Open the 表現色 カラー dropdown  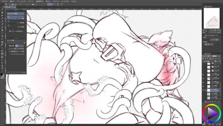pyautogui.click(x=209, y=44)
